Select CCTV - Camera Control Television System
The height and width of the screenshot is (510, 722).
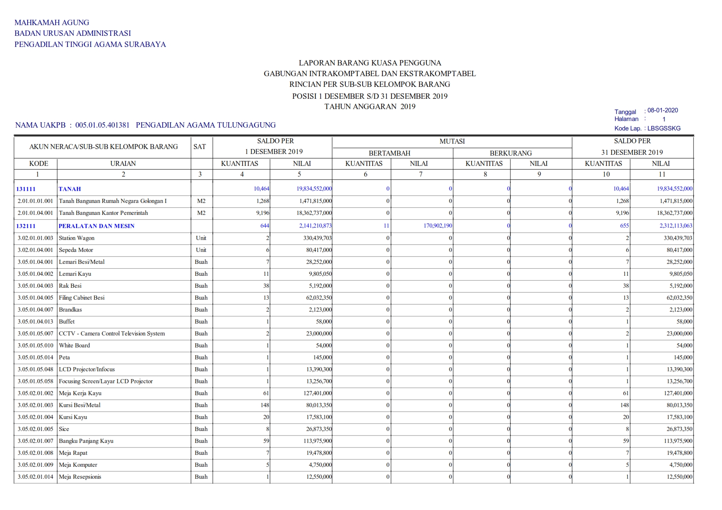[x=112, y=334]
